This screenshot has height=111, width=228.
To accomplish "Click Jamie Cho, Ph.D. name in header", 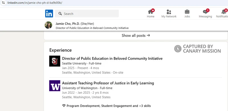I will click(68, 24).
